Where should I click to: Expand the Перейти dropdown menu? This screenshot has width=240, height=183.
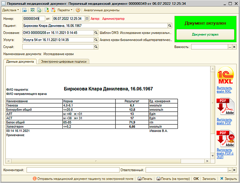tap(65, 10)
